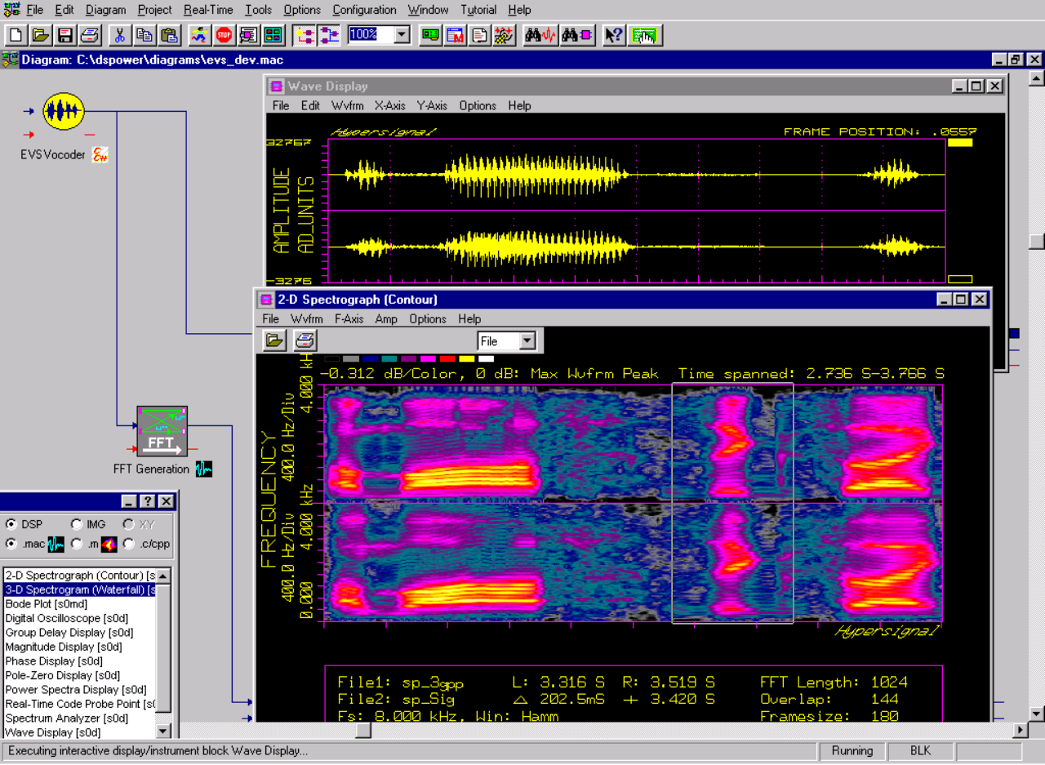Select Digital Oscilloscope [s0d] list item

coord(80,618)
